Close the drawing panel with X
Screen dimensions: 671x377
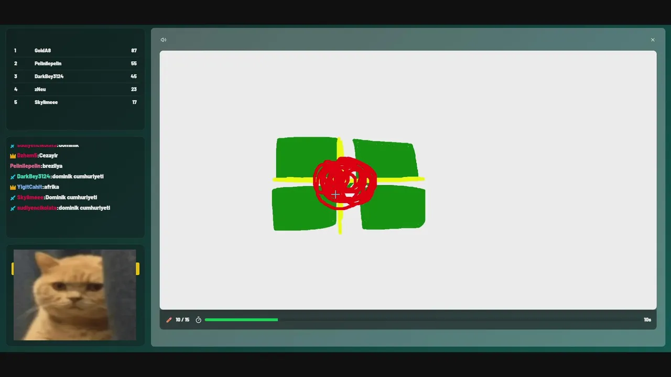click(653, 40)
